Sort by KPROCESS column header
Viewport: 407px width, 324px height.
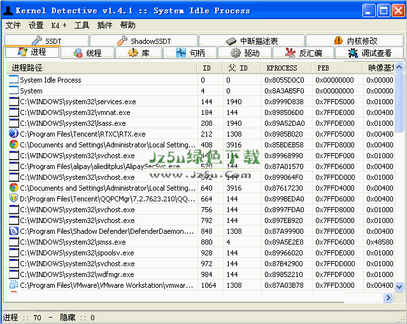(286, 68)
